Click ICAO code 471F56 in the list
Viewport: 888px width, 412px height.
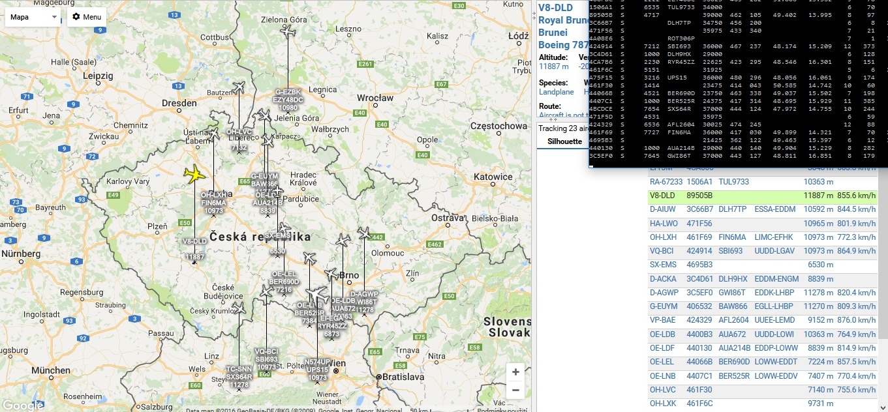699,224
